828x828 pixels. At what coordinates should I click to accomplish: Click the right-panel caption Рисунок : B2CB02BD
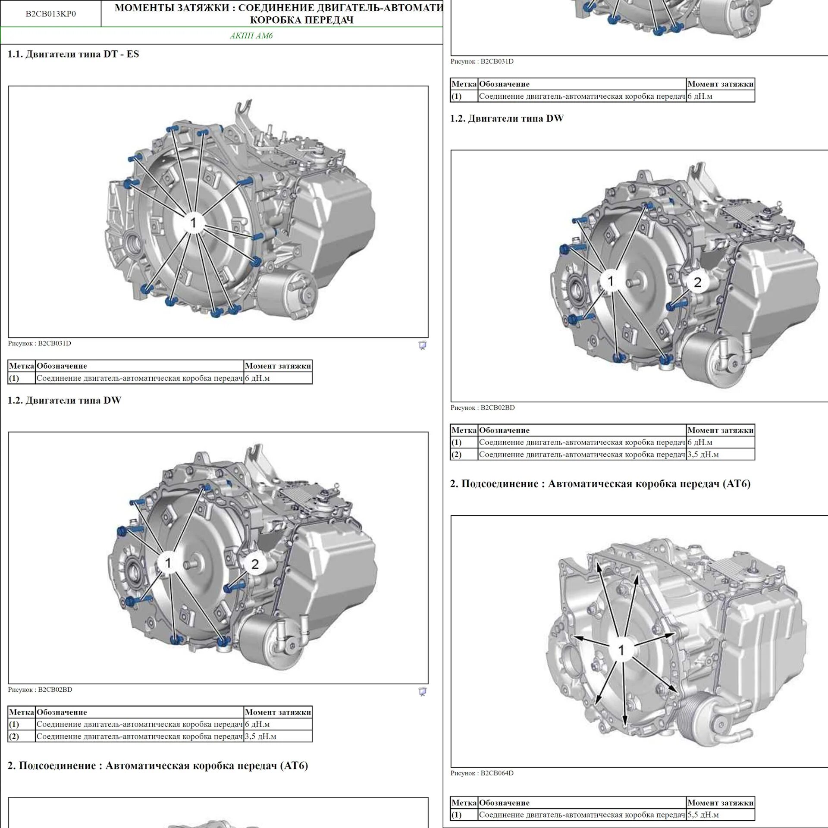[x=482, y=408]
